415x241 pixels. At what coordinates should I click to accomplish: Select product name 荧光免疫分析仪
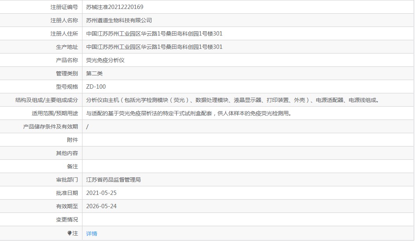point(105,60)
